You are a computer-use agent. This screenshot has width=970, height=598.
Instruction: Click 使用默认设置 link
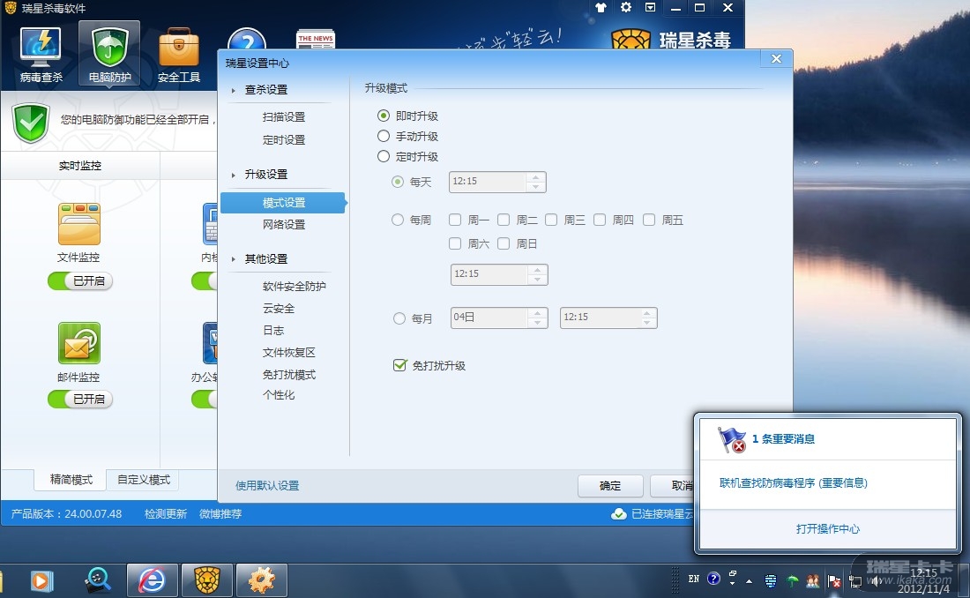(x=267, y=485)
